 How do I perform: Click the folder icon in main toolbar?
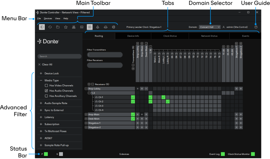pos(58,27)
